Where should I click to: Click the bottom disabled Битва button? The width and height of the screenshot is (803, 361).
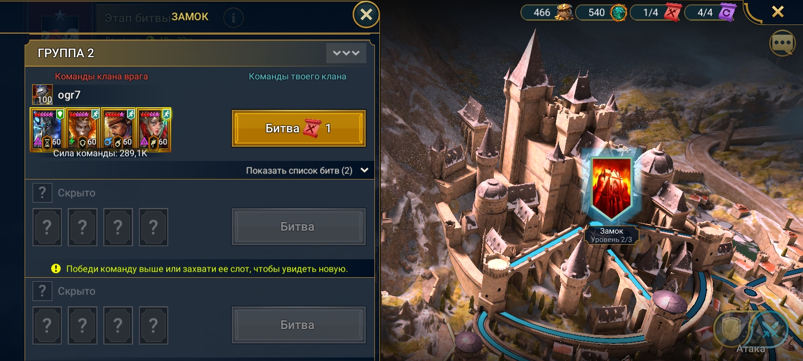click(299, 325)
